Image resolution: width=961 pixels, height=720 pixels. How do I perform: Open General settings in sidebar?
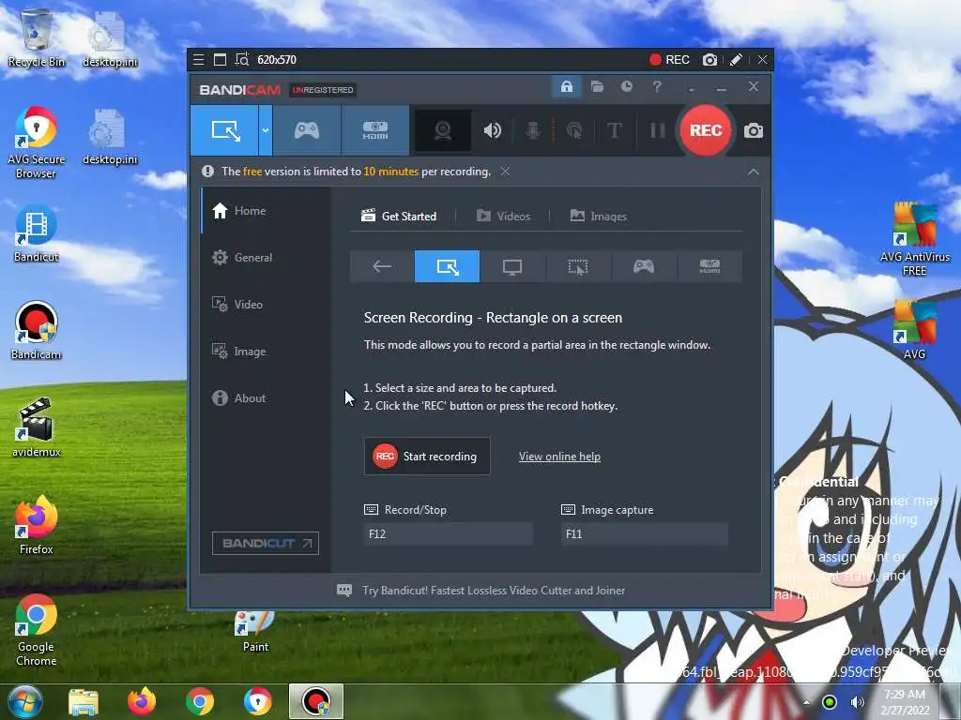[x=266, y=258]
